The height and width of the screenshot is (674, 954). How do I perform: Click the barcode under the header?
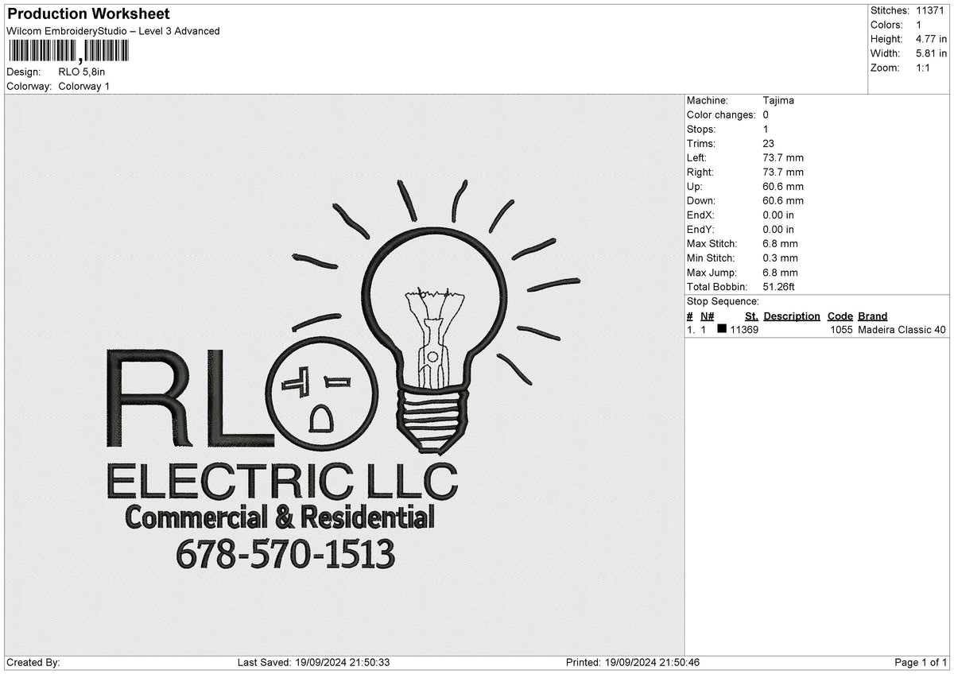(68, 51)
